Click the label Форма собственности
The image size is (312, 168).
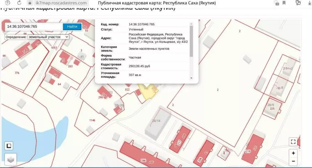[x=113, y=58]
